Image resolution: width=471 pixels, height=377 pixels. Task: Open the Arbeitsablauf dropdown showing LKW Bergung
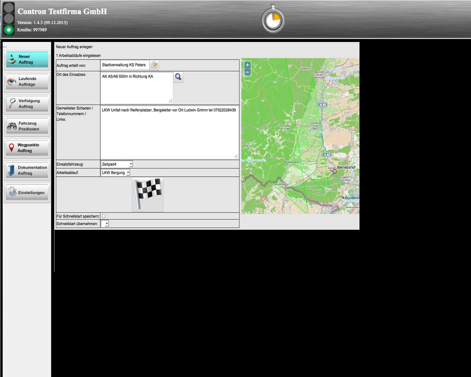tap(116, 173)
